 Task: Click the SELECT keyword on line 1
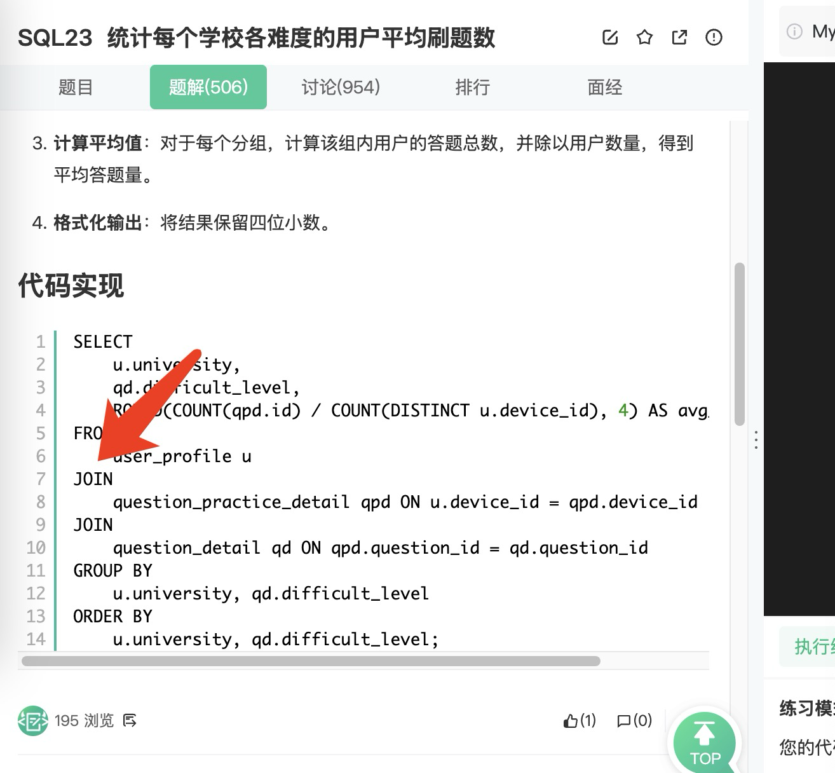click(x=103, y=341)
